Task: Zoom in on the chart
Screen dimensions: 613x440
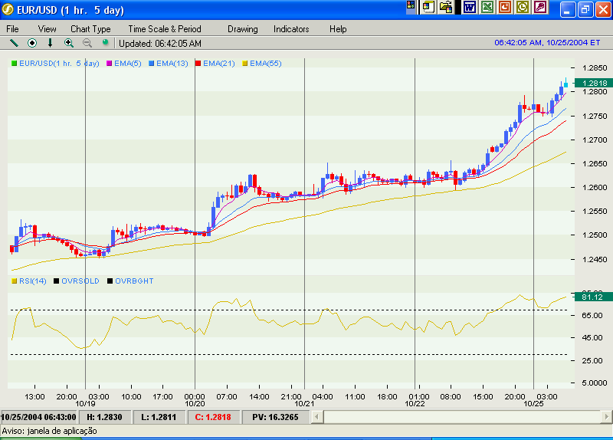Action: (x=69, y=43)
